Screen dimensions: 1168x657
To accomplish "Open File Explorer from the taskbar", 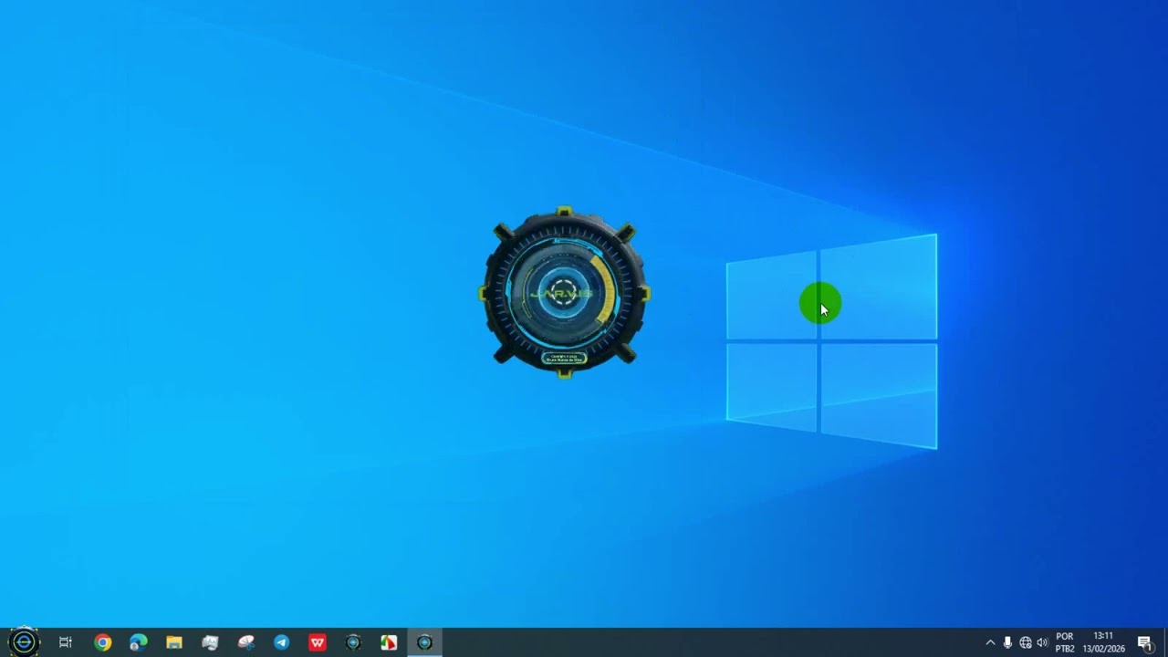I will click(174, 642).
